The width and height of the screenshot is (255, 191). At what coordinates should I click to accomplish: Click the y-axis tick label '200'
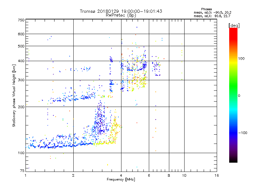[21, 107]
